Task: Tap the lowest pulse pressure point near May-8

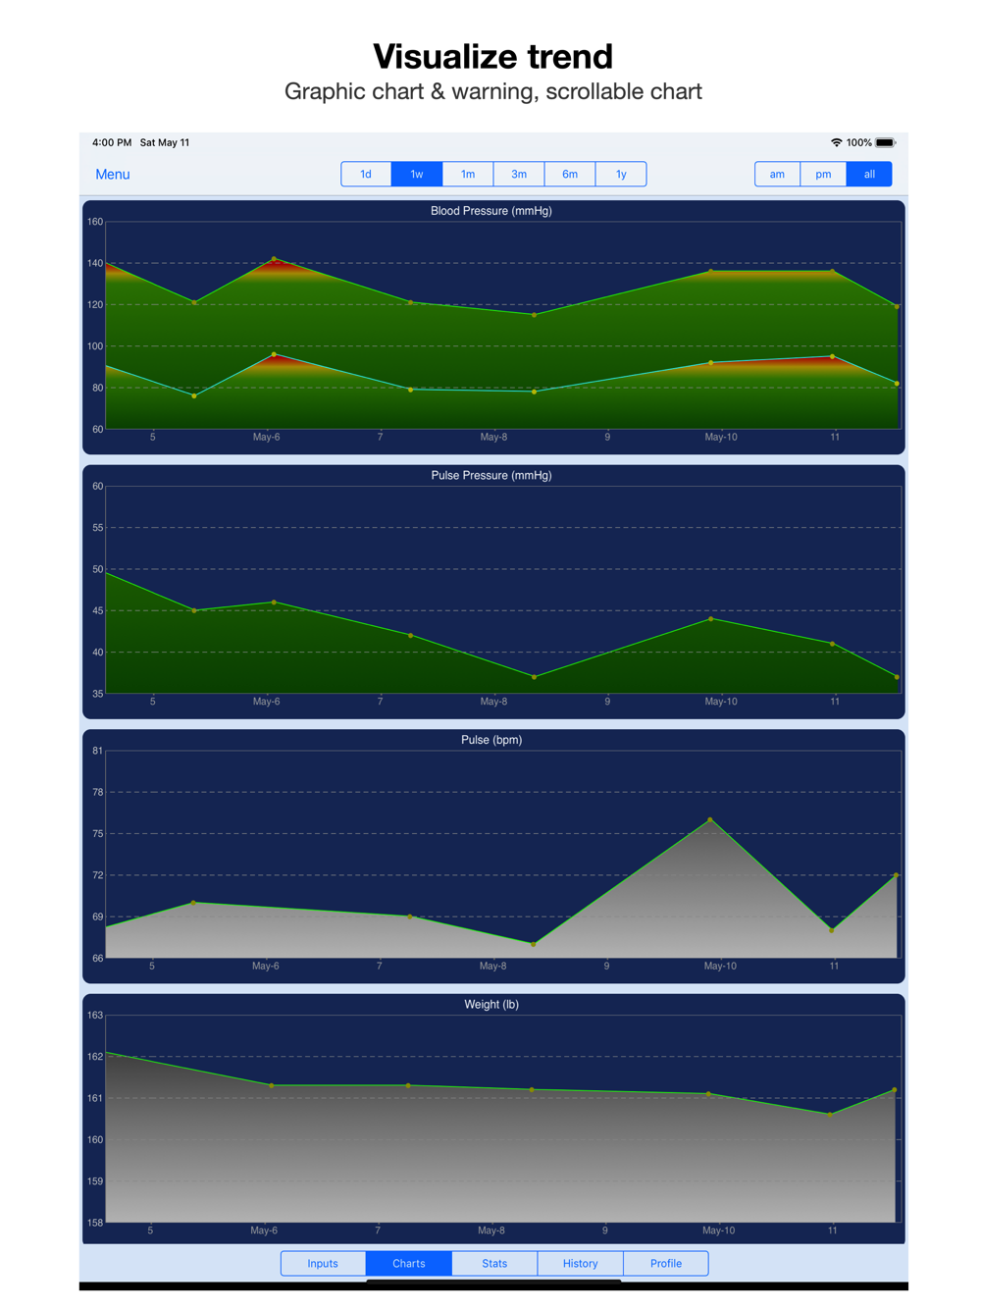Action: tap(535, 677)
